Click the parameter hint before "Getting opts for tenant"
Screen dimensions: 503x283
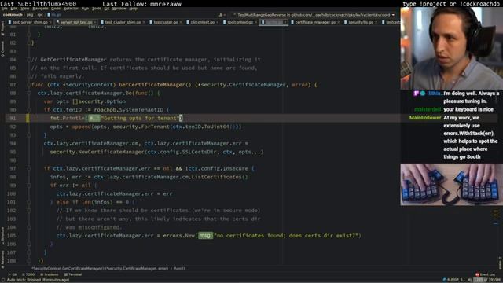coord(94,118)
